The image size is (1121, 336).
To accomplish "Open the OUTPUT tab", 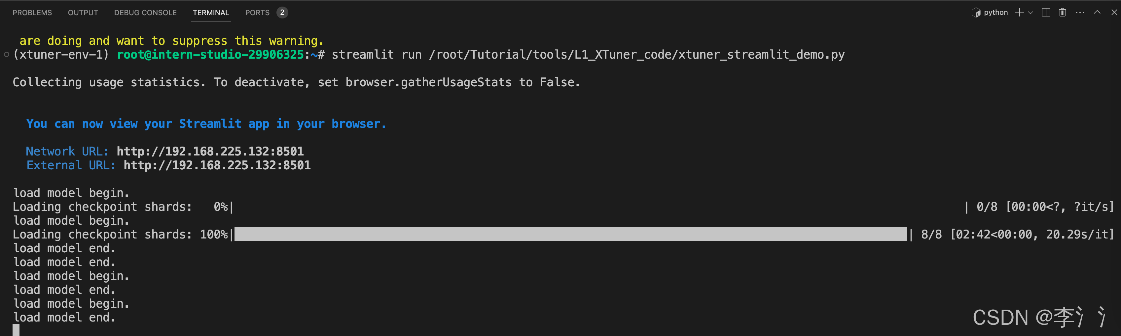I will [83, 12].
